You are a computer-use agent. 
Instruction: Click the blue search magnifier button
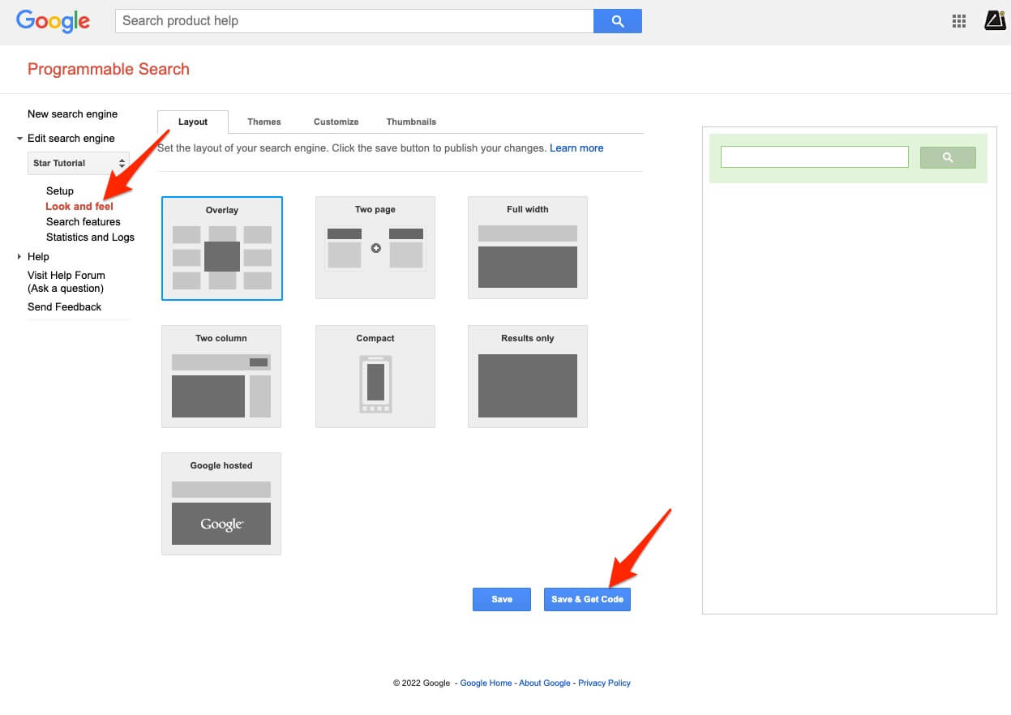(617, 20)
